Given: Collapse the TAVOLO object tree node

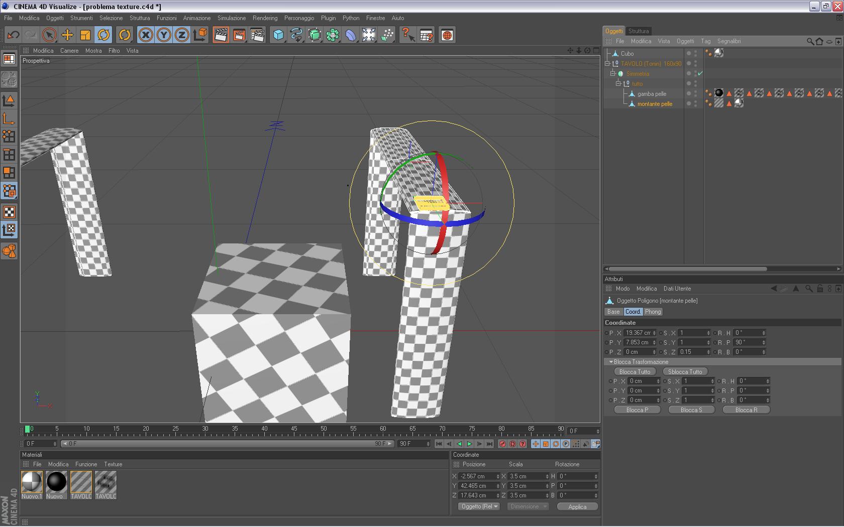Looking at the screenshot, I should pos(607,64).
